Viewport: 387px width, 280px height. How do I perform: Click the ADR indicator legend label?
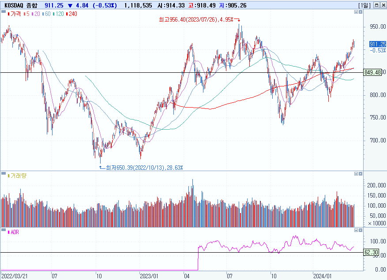[x=13, y=232]
